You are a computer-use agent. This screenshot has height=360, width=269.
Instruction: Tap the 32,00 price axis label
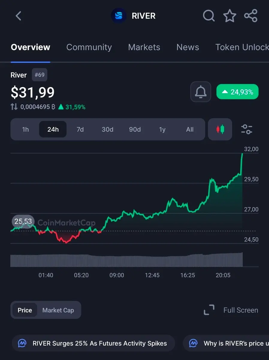(251, 149)
